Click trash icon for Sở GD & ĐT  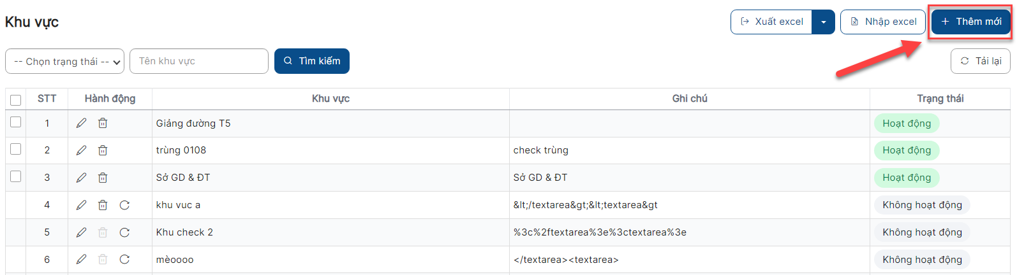(x=103, y=178)
